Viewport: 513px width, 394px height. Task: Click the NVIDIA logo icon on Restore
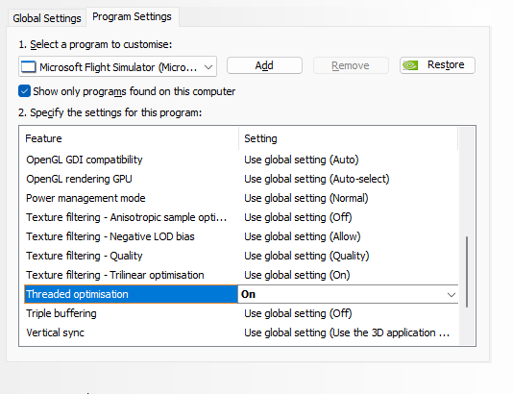(x=410, y=65)
